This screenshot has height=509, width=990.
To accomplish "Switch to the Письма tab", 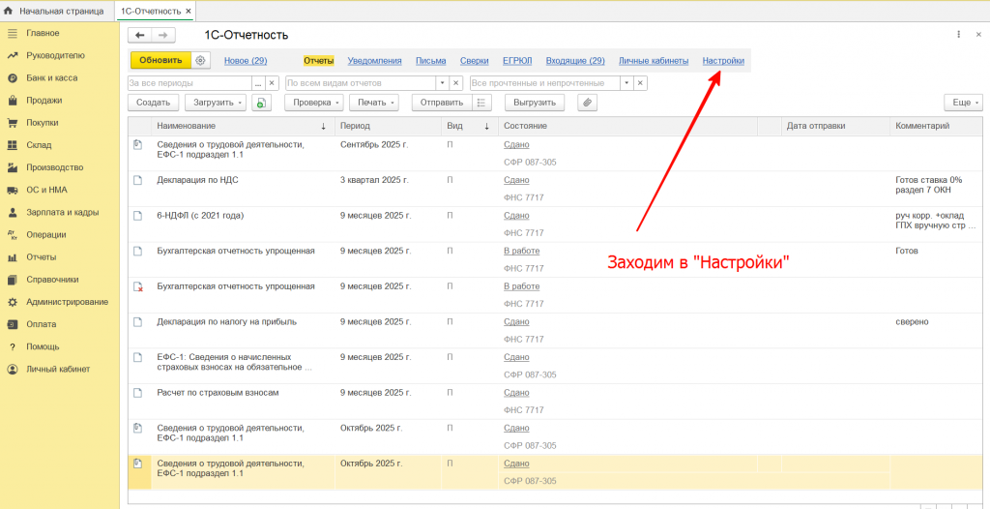I will click(430, 61).
